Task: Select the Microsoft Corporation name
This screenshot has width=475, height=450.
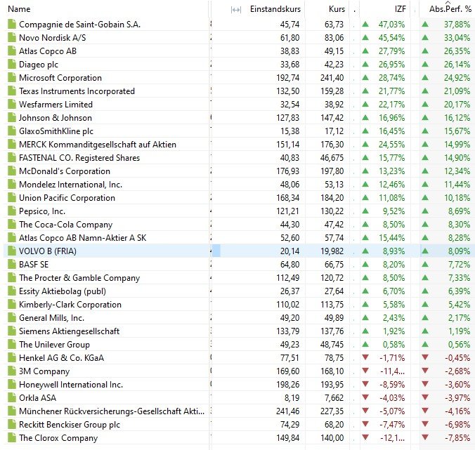Action: coord(60,77)
